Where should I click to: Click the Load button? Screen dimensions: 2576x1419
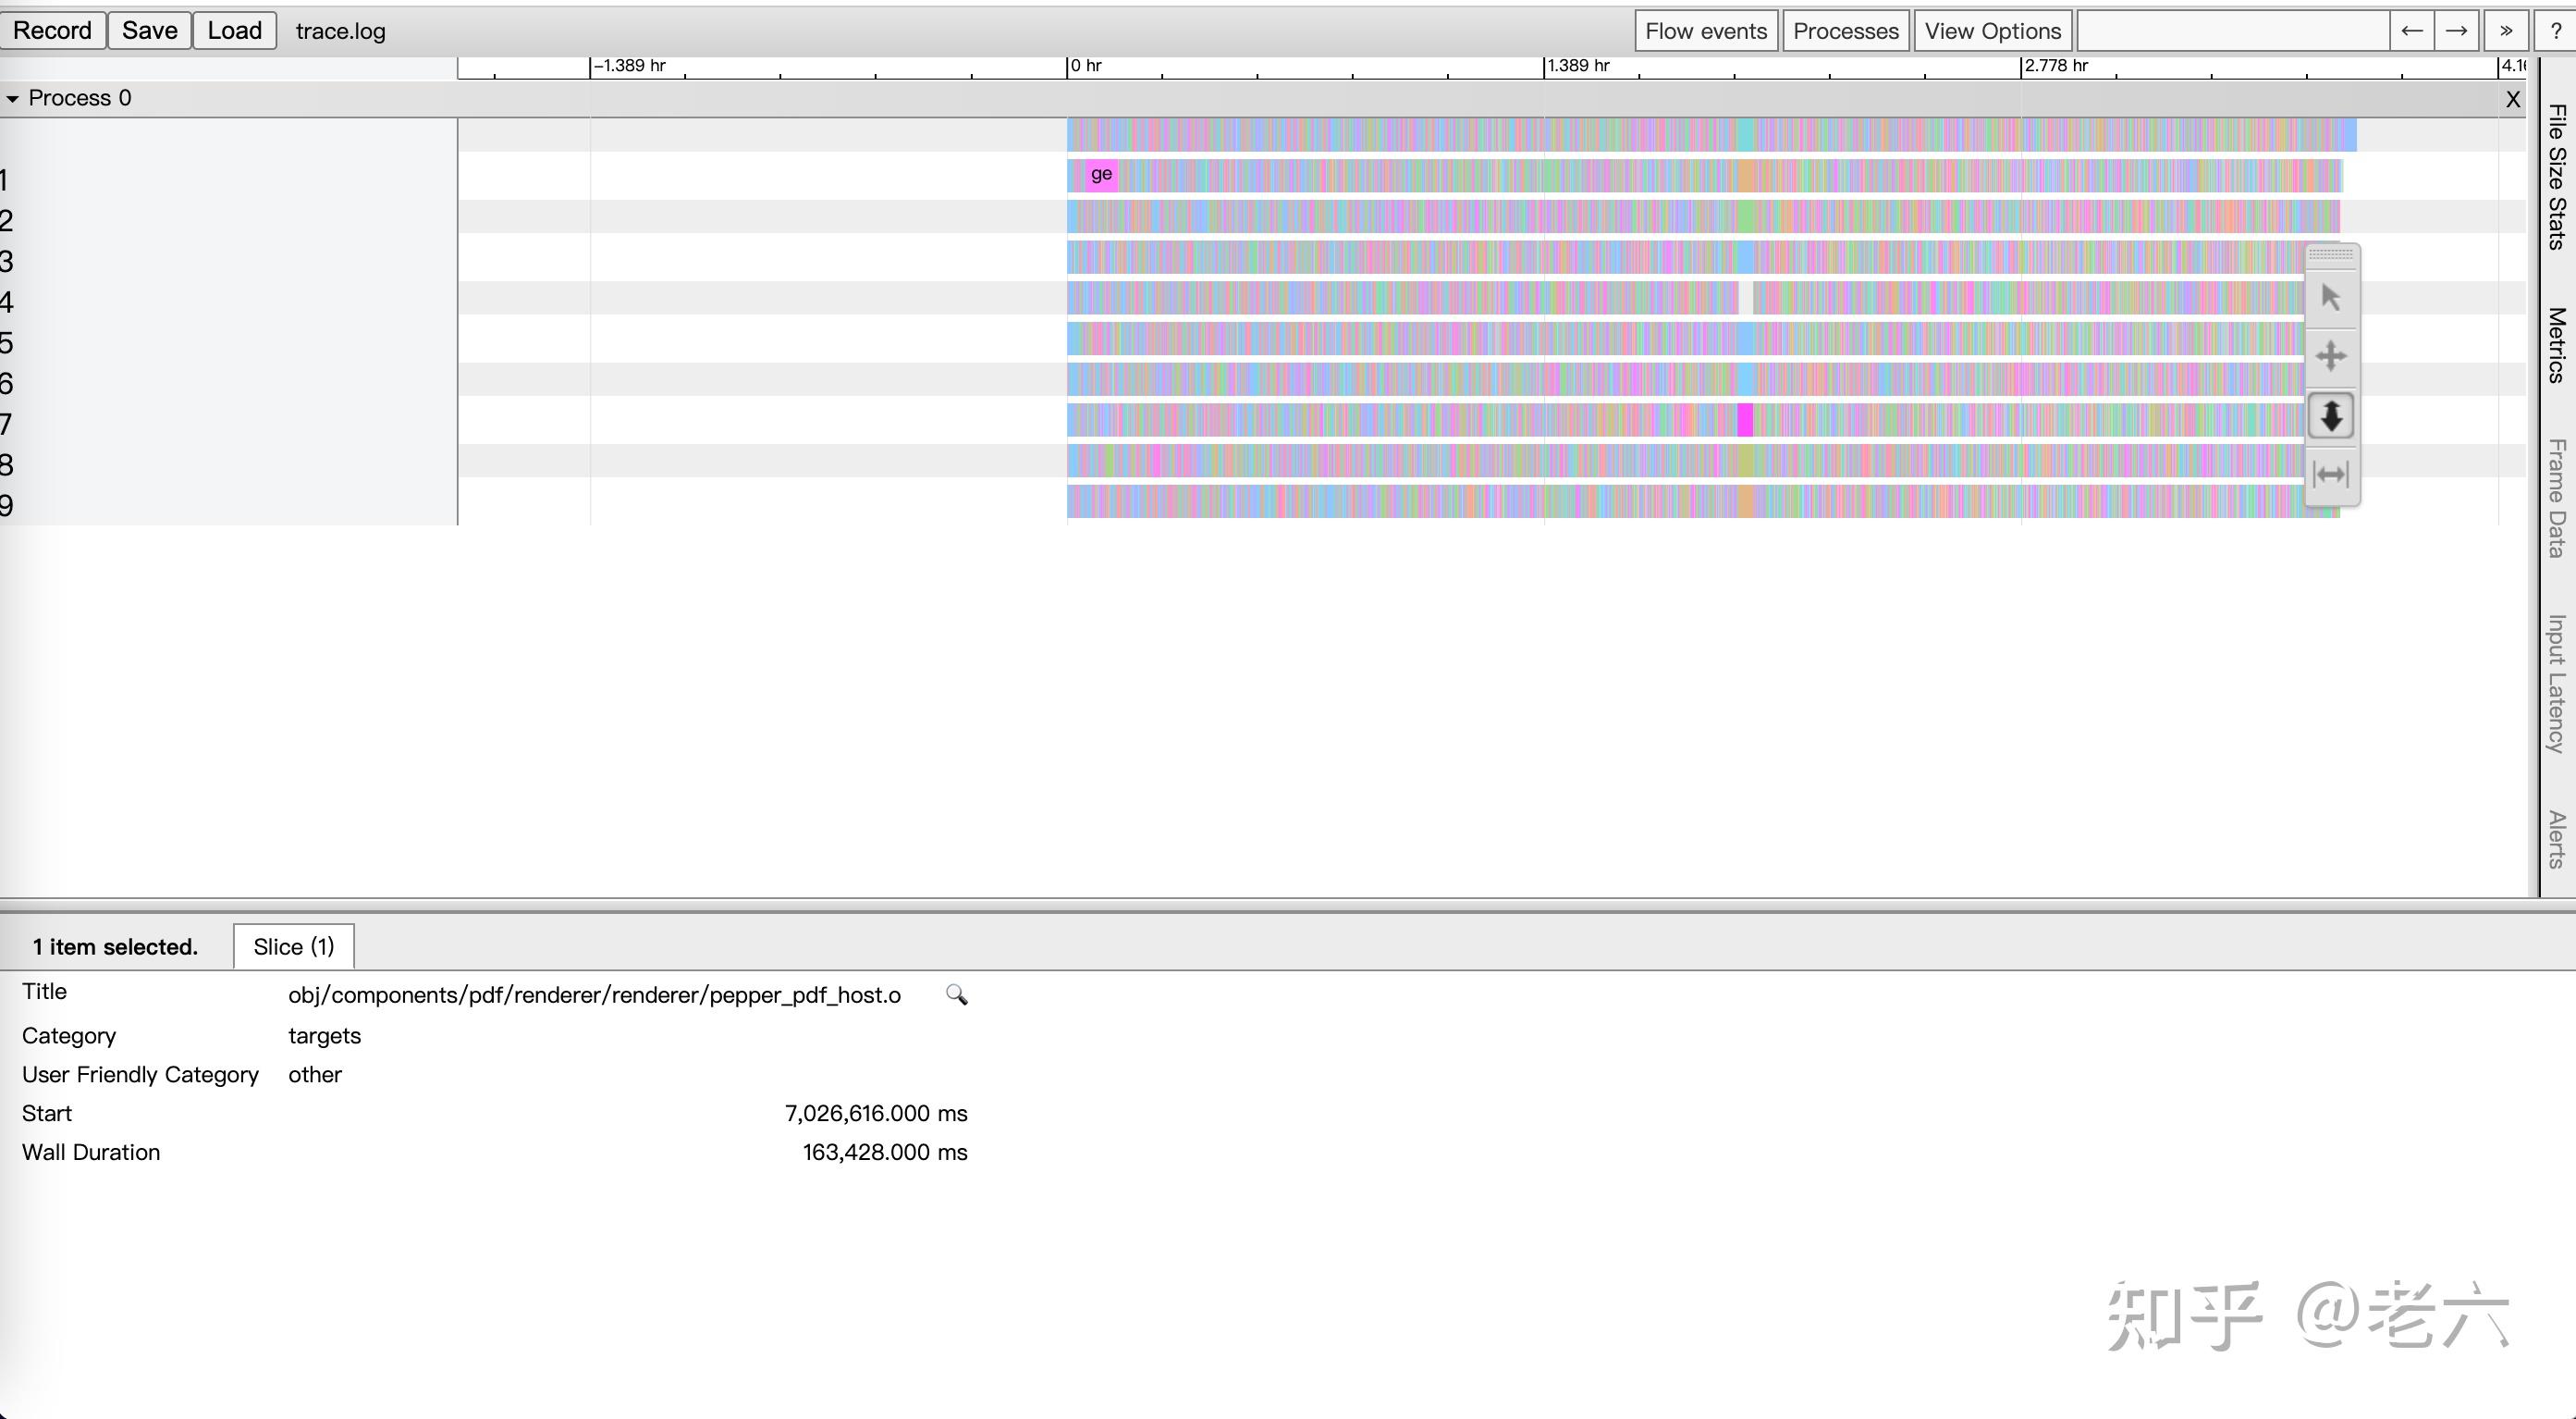click(234, 31)
